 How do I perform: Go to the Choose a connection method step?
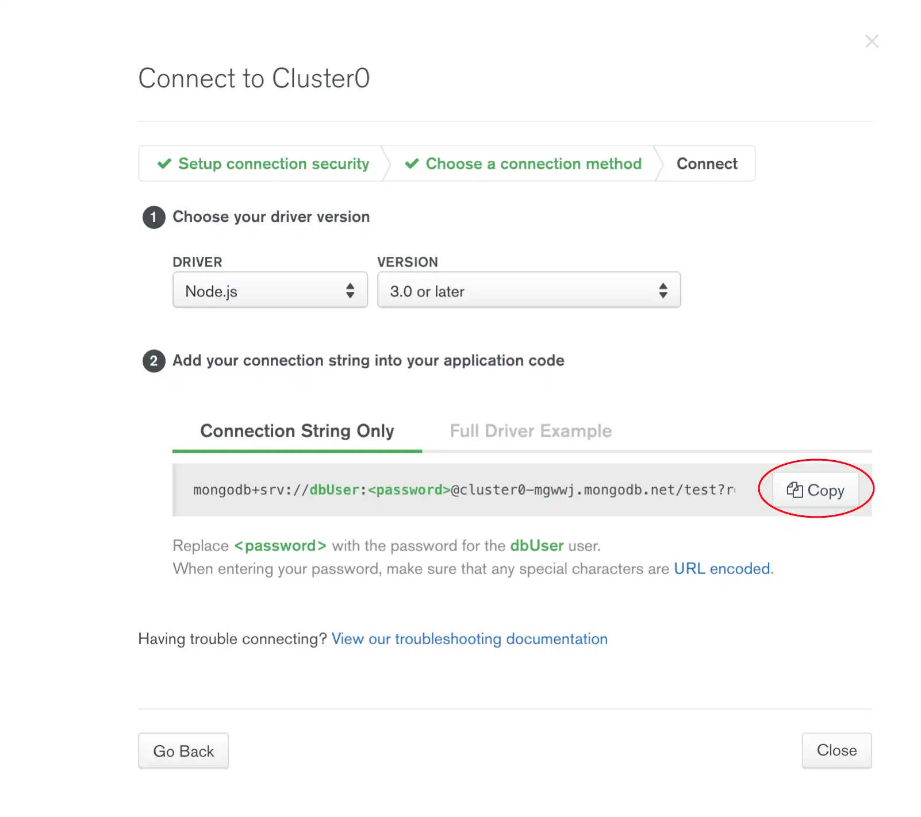[x=523, y=164]
